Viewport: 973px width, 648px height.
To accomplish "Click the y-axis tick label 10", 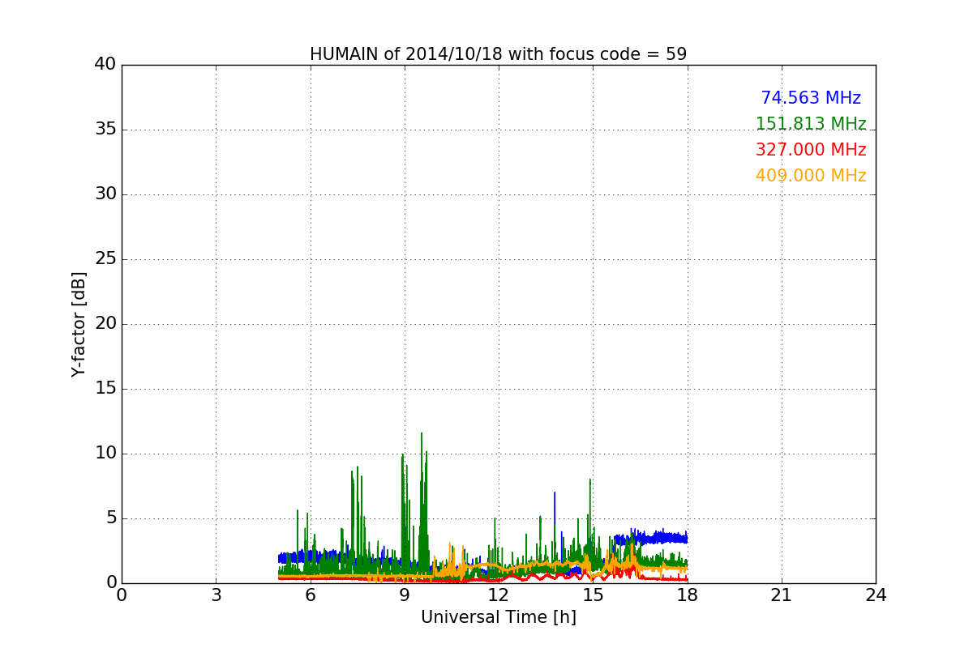I will click(x=105, y=454).
